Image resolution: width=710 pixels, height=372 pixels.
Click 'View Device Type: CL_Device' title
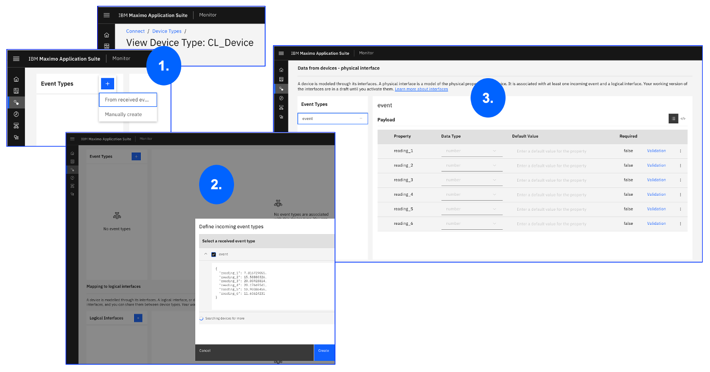click(x=190, y=43)
